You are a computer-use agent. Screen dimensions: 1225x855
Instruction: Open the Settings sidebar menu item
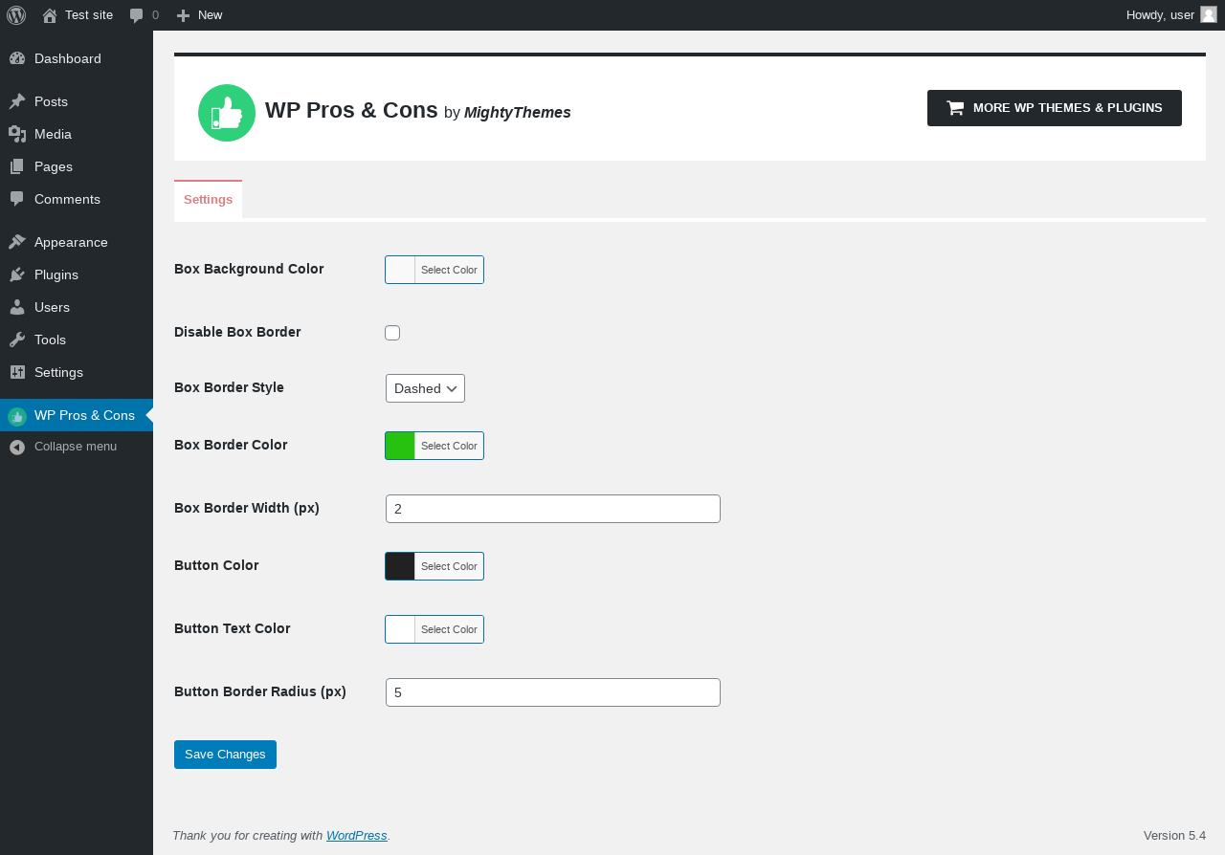pyautogui.click(x=77, y=372)
